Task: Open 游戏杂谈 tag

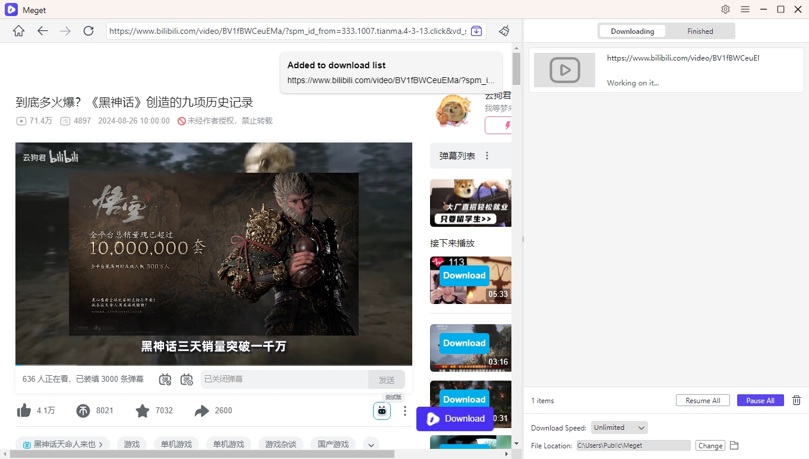Action: click(x=281, y=444)
